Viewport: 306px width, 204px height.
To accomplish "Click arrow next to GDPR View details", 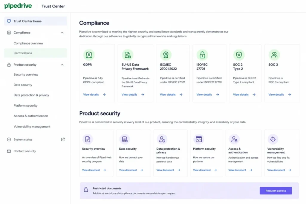I will click(x=104, y=95).
